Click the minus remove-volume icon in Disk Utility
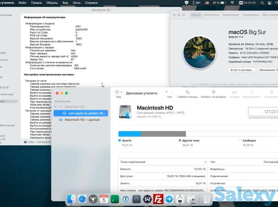Screen dimensions: 278x207 click(173, 92)
